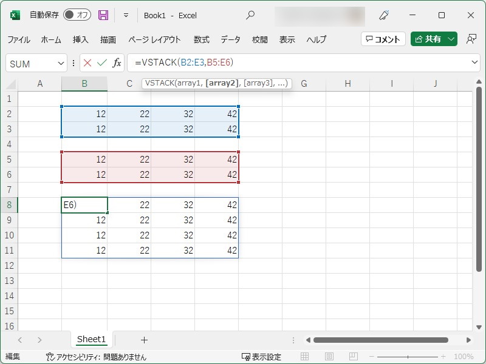Open the 描画 ribbon tab

pyautogui.click(x=108, y=39)
